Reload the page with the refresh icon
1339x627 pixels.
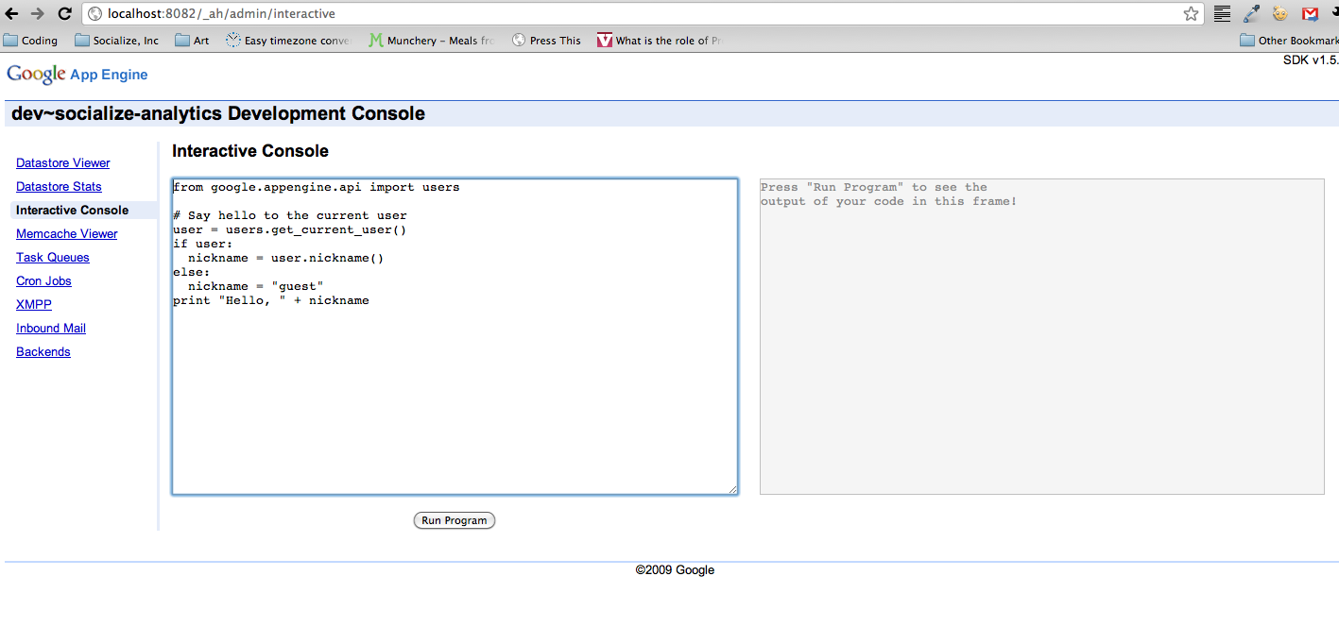point(64,14)
